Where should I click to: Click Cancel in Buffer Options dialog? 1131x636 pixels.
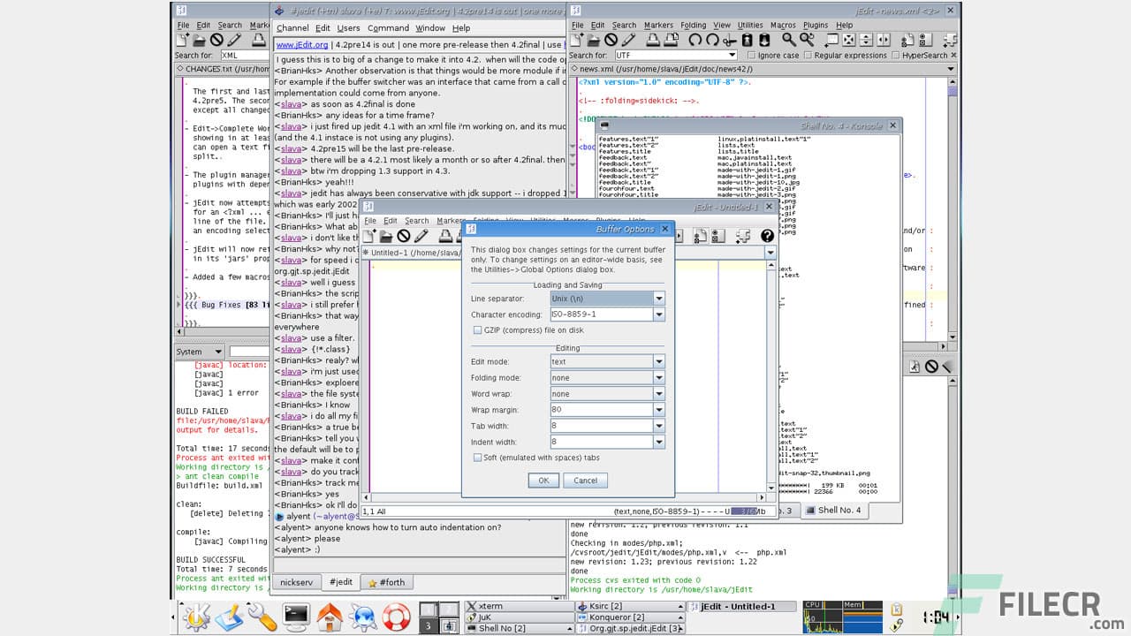pyautogui.click(x=585, y=481)
